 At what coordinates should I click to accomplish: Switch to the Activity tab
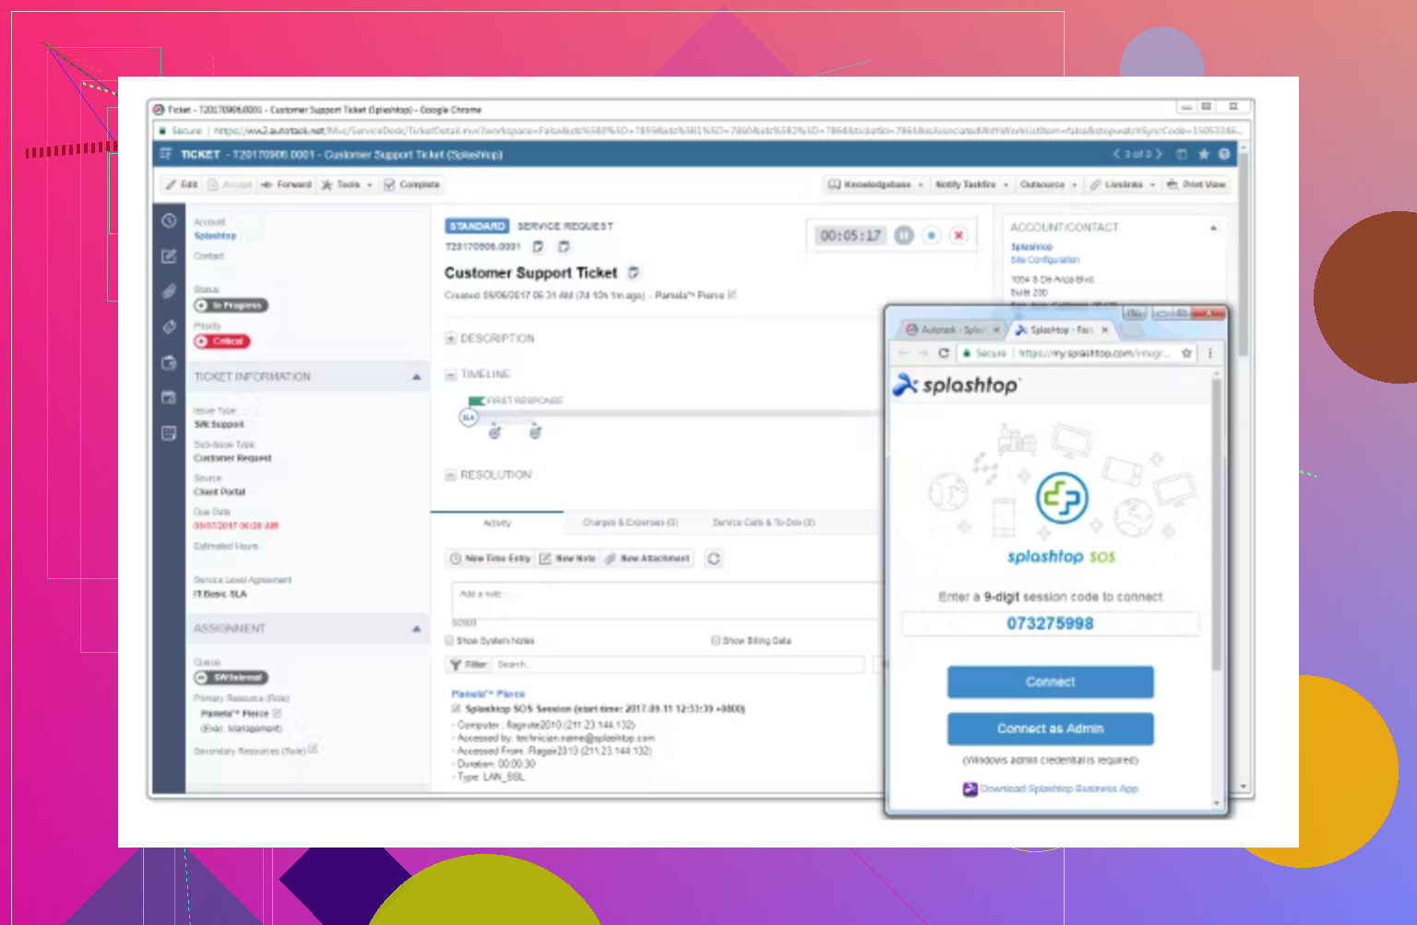[497, 523]
